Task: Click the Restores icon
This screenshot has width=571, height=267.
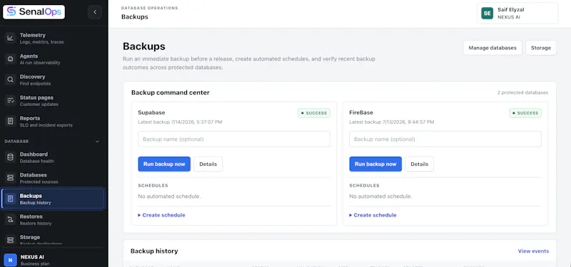Action: pyautogui.click(x=10, y=219)
